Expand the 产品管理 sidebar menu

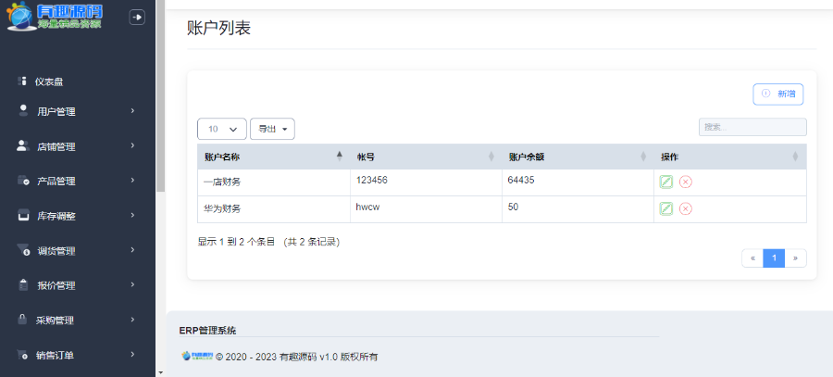[76, 182]
